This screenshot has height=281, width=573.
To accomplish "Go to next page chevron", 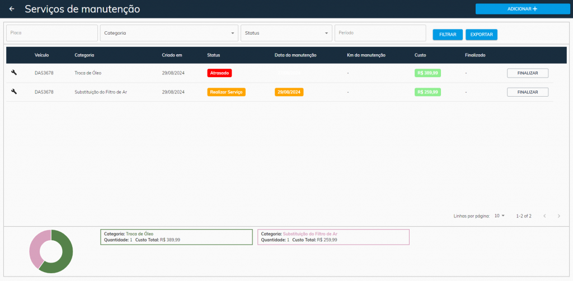I will click(559, 216).
